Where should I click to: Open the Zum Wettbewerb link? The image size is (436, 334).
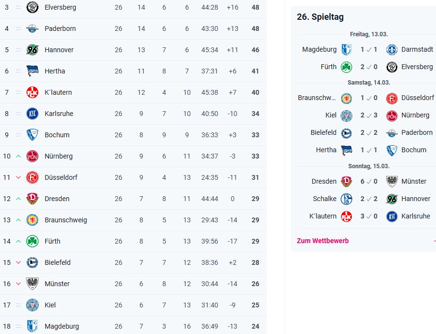point(322,241)
